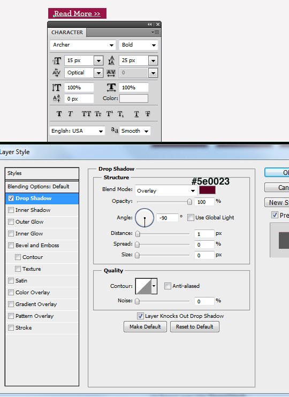289x397 pixels.
Task: Open the leading dropdown arrow
Action: click(153, 60)
